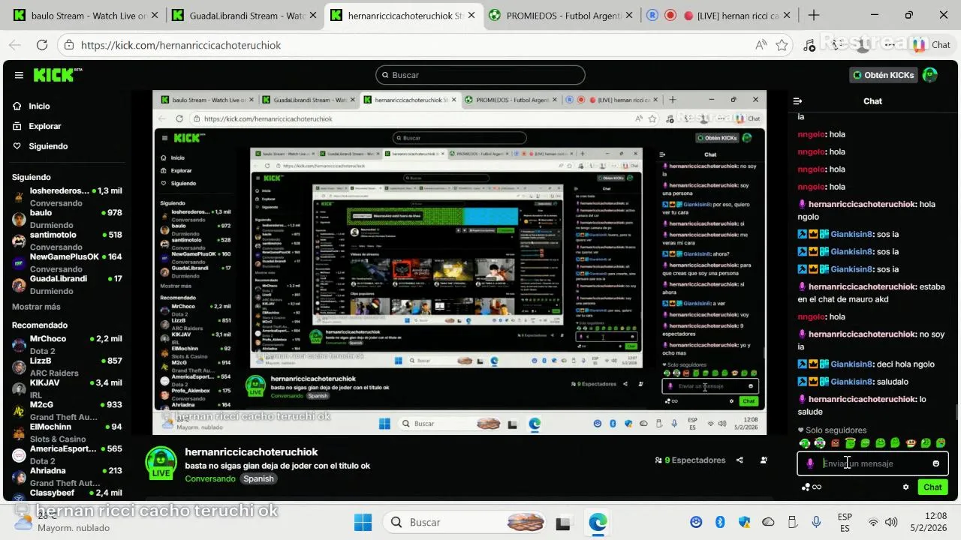Click the Obtén KICKs button
The width and height of the screenshot is (961, 540).
[x=883, y=75]
